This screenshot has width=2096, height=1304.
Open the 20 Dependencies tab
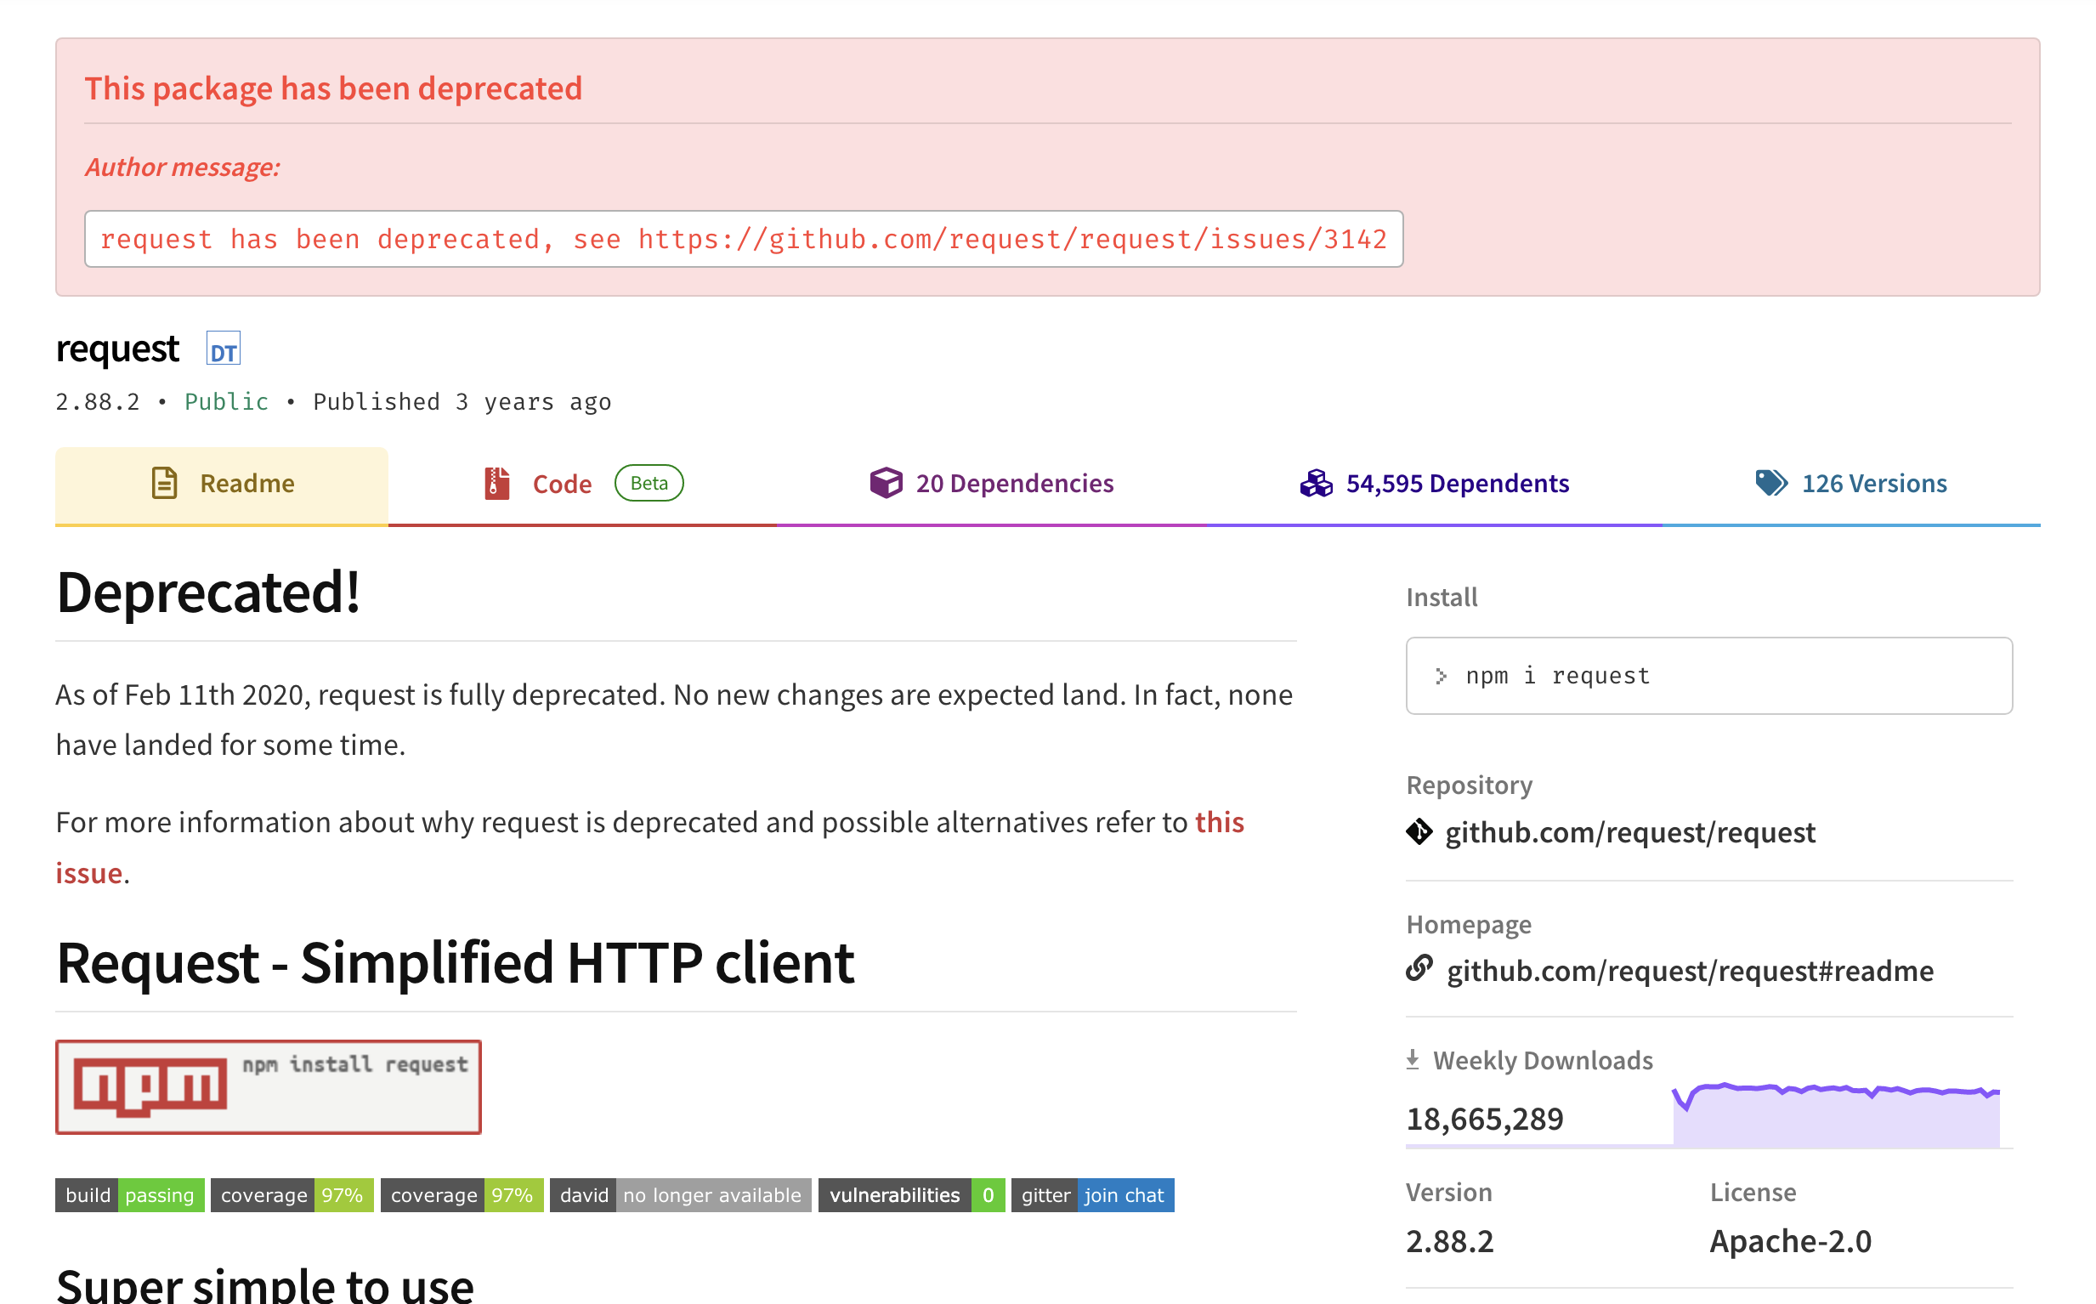pyautogui.click(x=1014, y=484)
